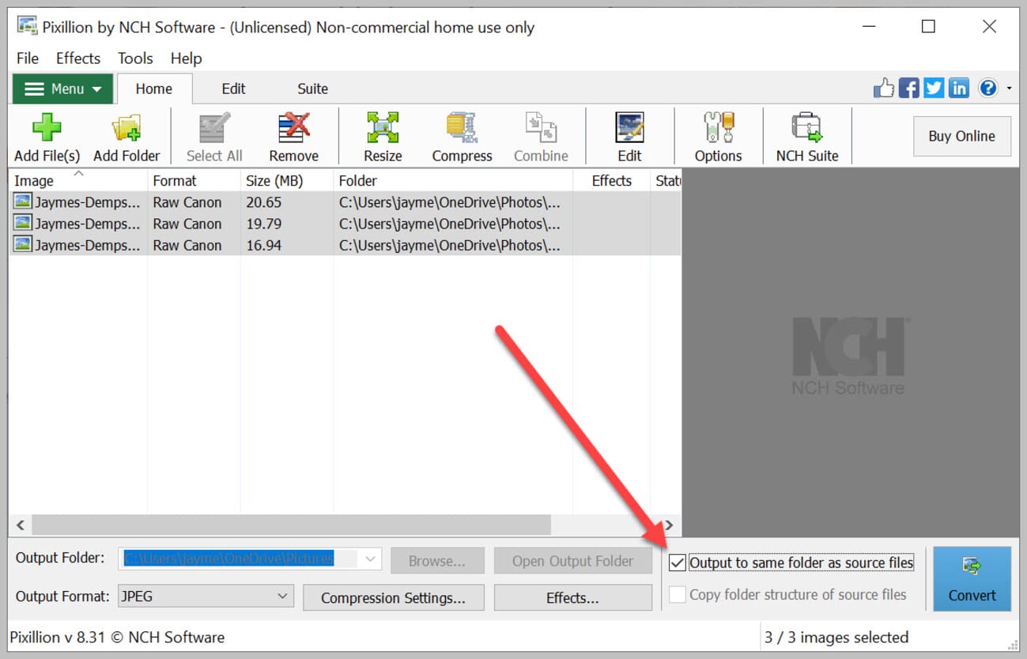1027x659 pixels.
Task: Open the Options icon
Action: (717, 126)
